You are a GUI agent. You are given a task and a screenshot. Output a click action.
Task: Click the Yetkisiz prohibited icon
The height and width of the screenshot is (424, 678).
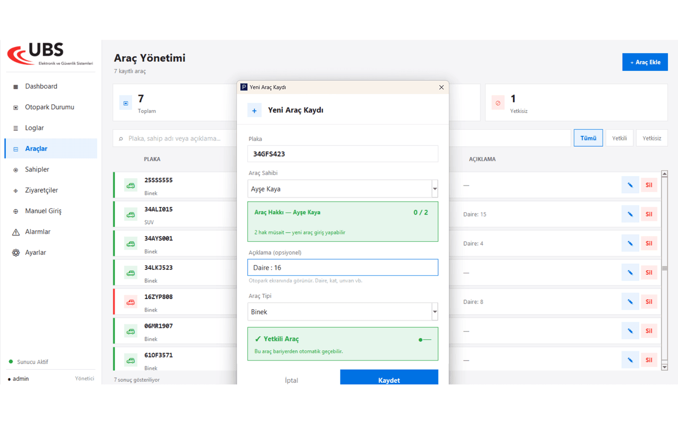point(498,103)
